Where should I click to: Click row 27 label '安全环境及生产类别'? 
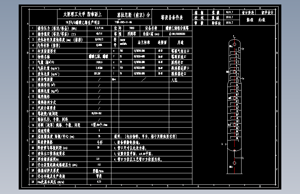51,176
